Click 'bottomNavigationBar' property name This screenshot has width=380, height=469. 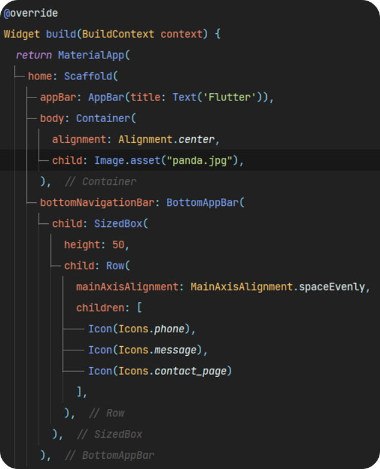click(97, 203)
